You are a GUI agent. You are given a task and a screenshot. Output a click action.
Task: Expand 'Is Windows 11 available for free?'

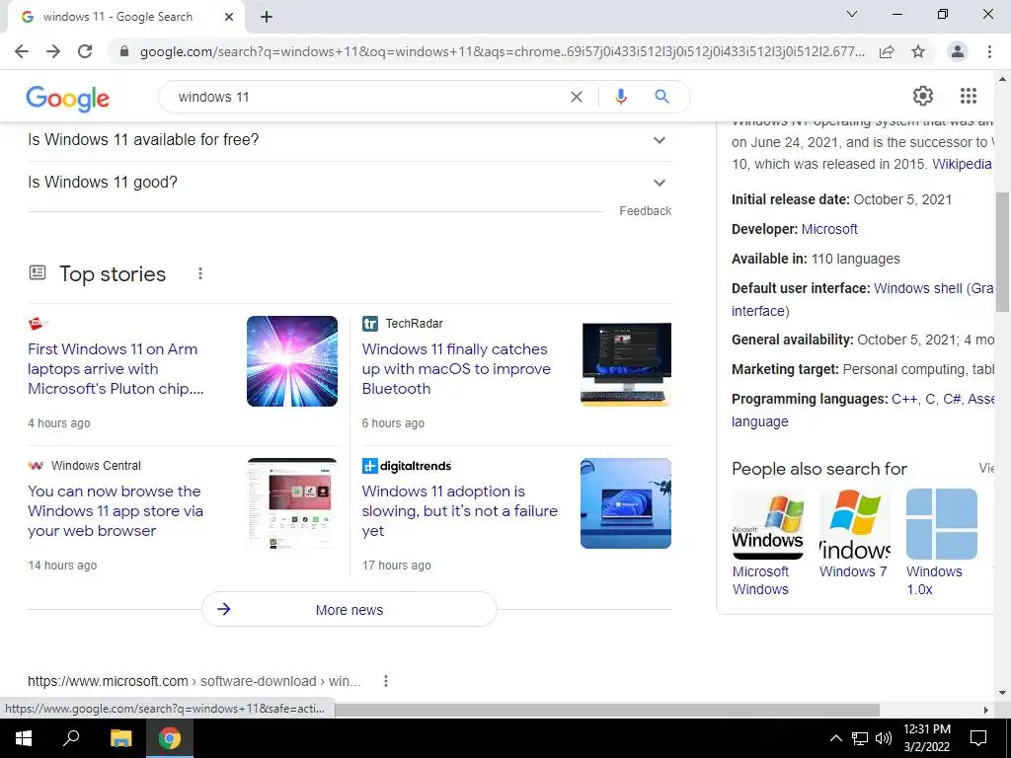click(x=350, y=140)
